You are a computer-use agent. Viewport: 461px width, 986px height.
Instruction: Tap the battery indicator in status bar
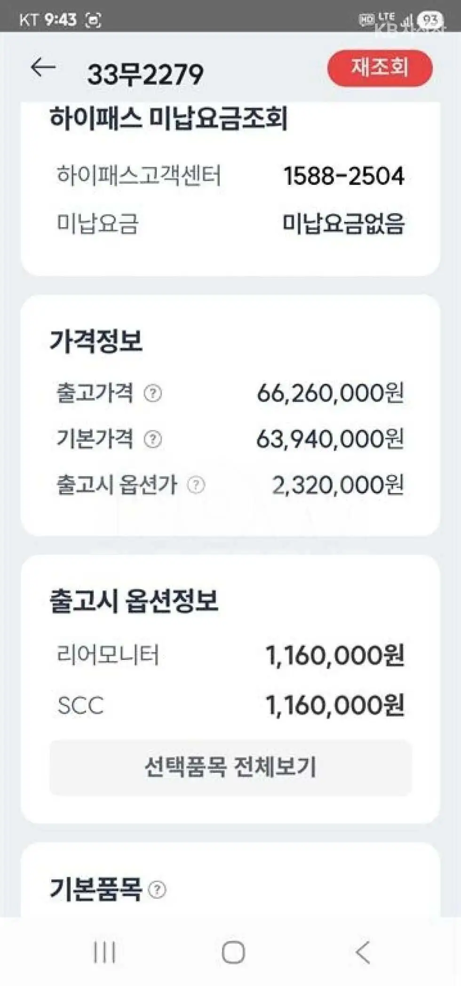click(430, 20)
